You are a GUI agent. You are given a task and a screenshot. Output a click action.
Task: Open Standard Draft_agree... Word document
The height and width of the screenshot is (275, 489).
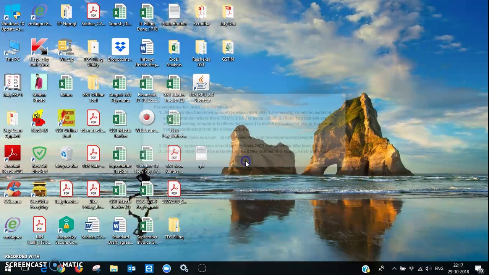click(x=120, y=230)
